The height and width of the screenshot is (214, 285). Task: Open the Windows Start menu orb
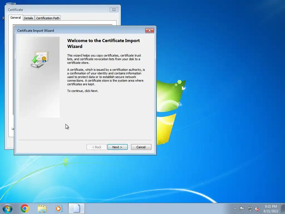coord(8,208)
